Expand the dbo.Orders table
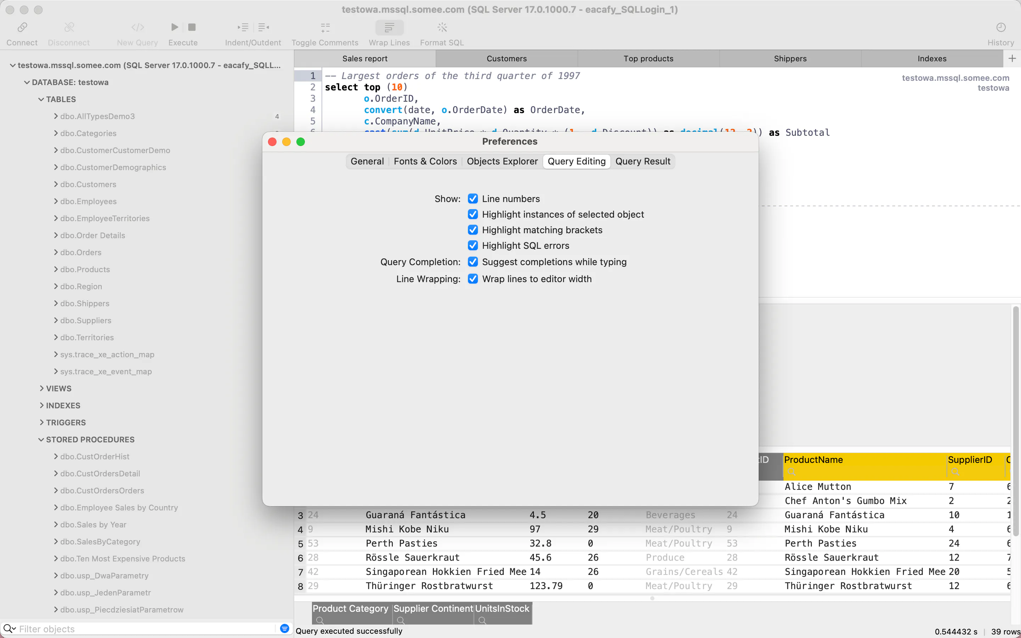1021x638 pixels. [56, 252]
